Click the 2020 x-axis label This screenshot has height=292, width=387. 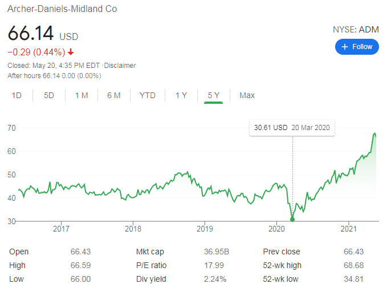click(276, 229)
